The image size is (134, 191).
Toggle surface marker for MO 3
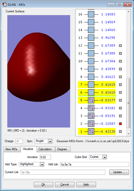(x=120, y=116)
